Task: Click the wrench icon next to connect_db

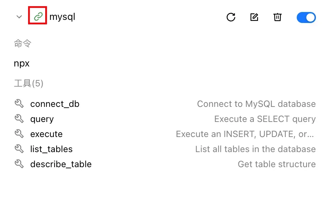Action: [x=19, y=104]
